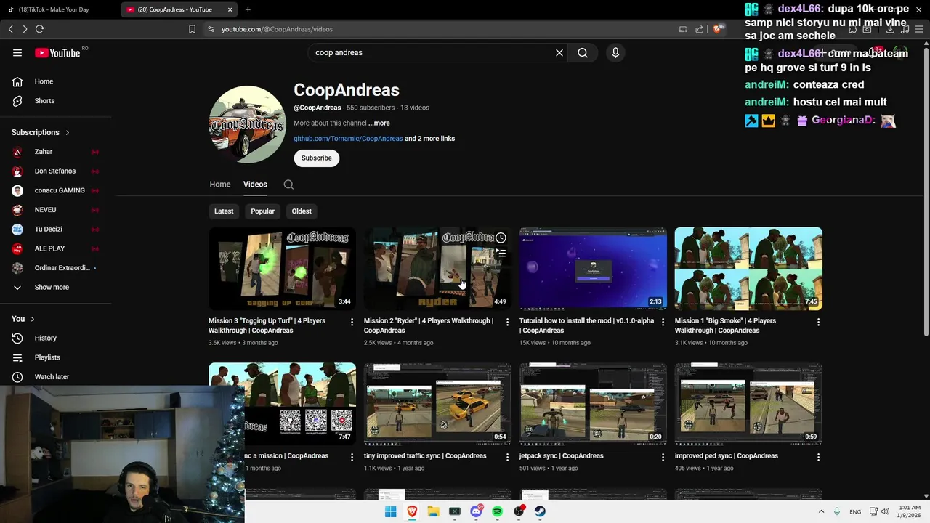
Task: Click the browser address bar URL
Action: click(277, 29)
